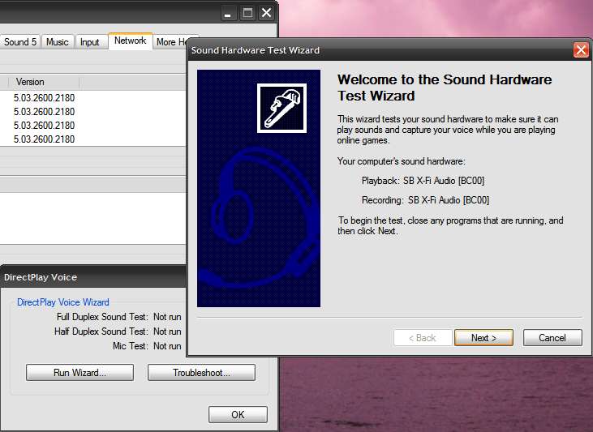This screenshot has width=593, height=432.
Task: Cancel the Sound Hardware Test Wizard
Action: point(552,338)
